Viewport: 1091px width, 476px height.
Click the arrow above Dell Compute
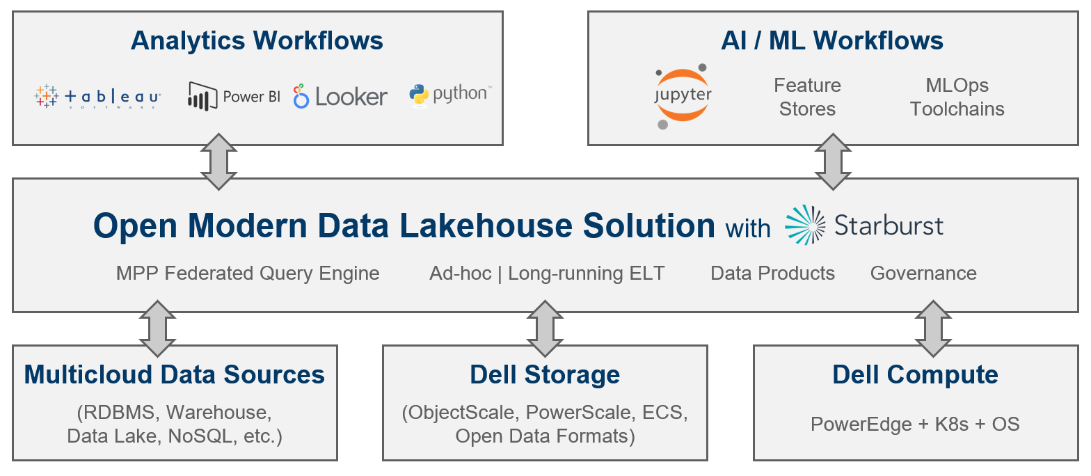933,328
